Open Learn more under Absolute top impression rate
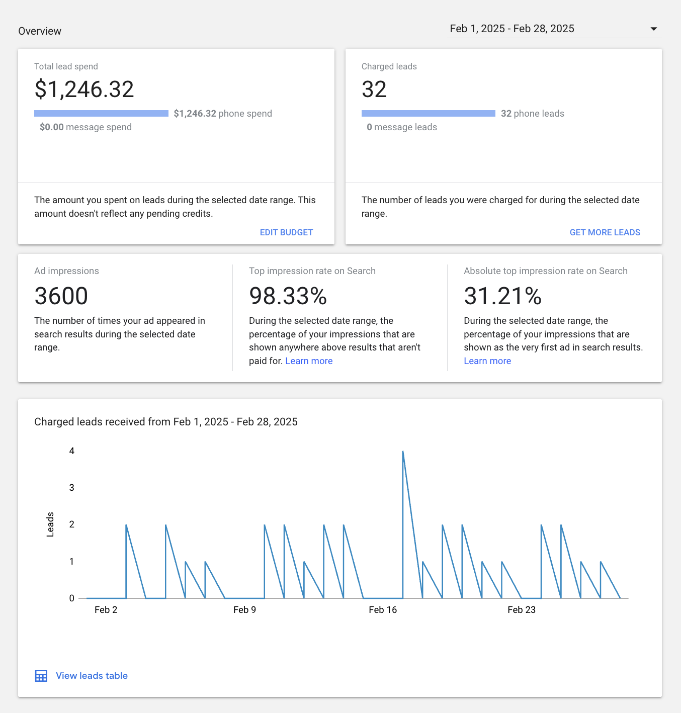The width and height of the screenshot is (681, 713). 487,361
